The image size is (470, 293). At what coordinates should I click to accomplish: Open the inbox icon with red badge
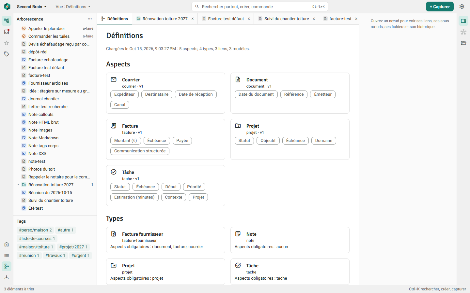[7, 32]
